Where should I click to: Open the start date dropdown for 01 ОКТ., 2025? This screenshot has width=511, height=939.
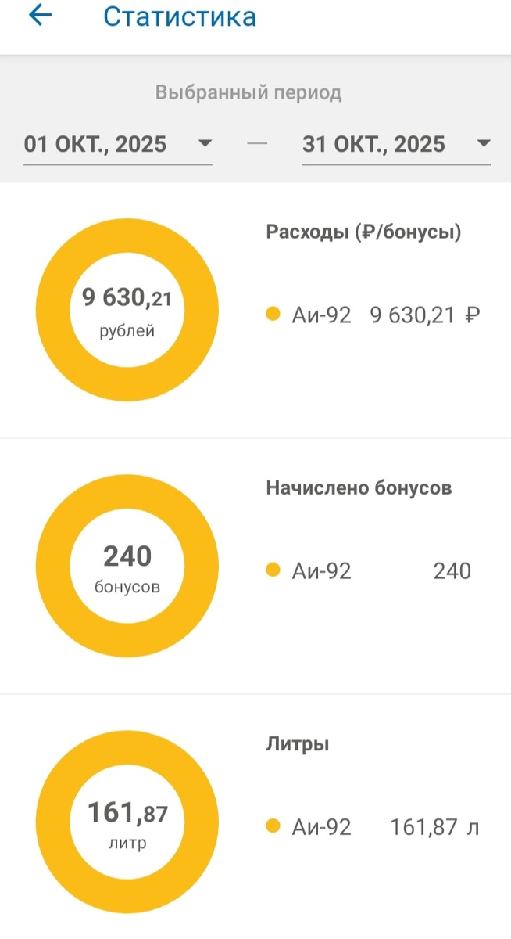pos(205,143)
